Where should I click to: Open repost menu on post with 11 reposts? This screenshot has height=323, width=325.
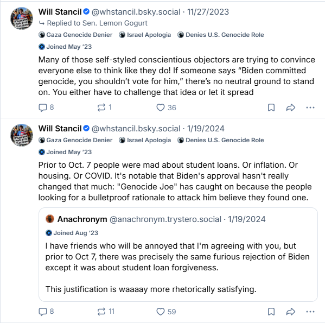coord(101,312)
